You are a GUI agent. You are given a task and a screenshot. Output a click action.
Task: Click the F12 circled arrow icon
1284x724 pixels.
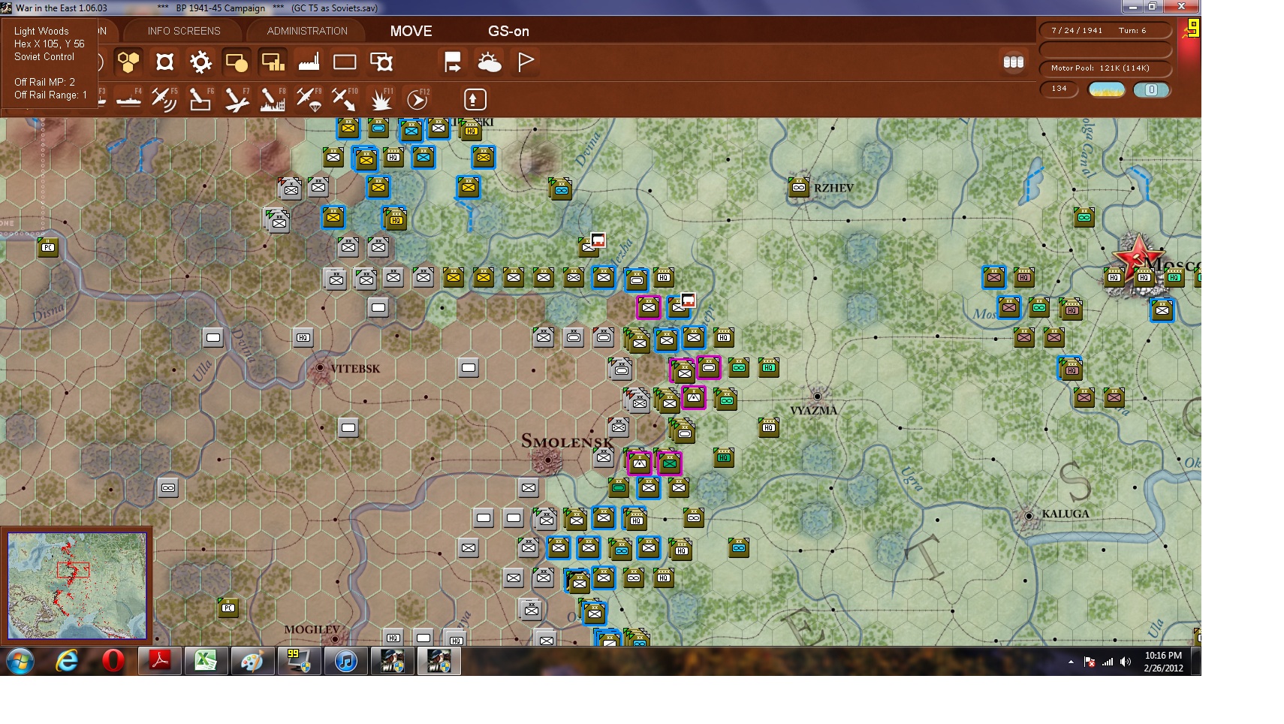[417, 99]
